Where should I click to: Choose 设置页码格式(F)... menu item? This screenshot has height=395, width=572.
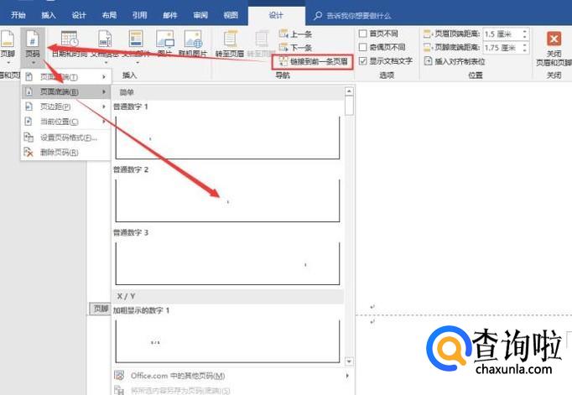tap(65, 138)
